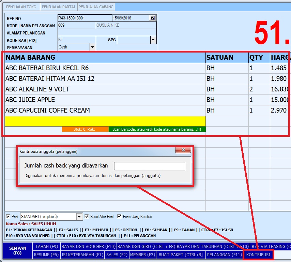Open PELANGGAN (F11) button
This screenshot has width=291, height=262.
tap(224, 254)
